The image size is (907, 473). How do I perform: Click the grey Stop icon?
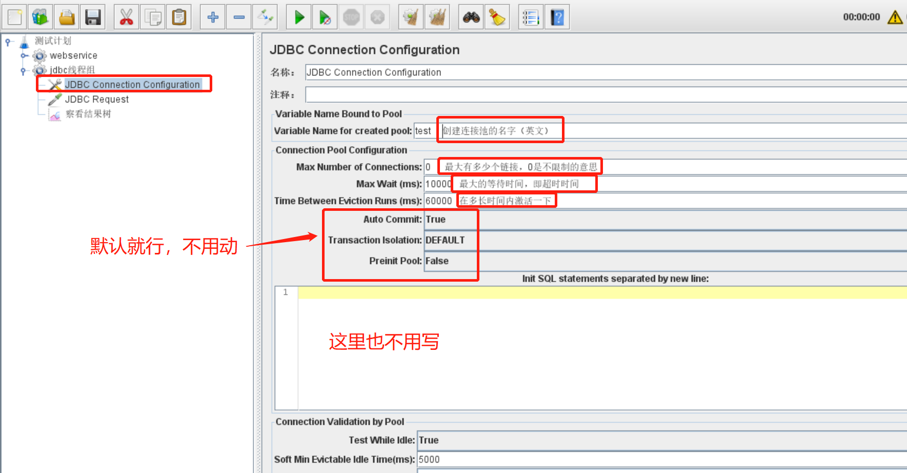click(x=351, y=17)
